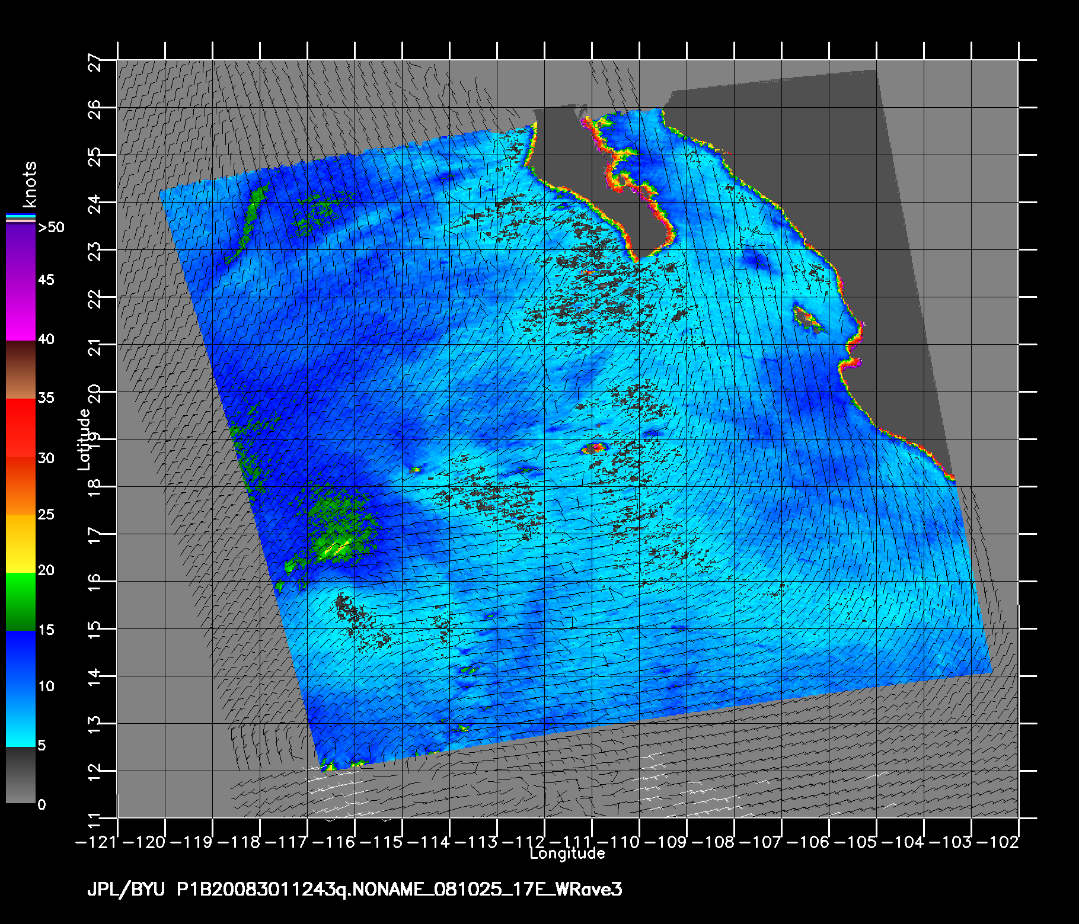Click the "P1B20083011243q.NONAME_081025_17E_WRave3" file name

pyautogui.click(x=400, y=890)
